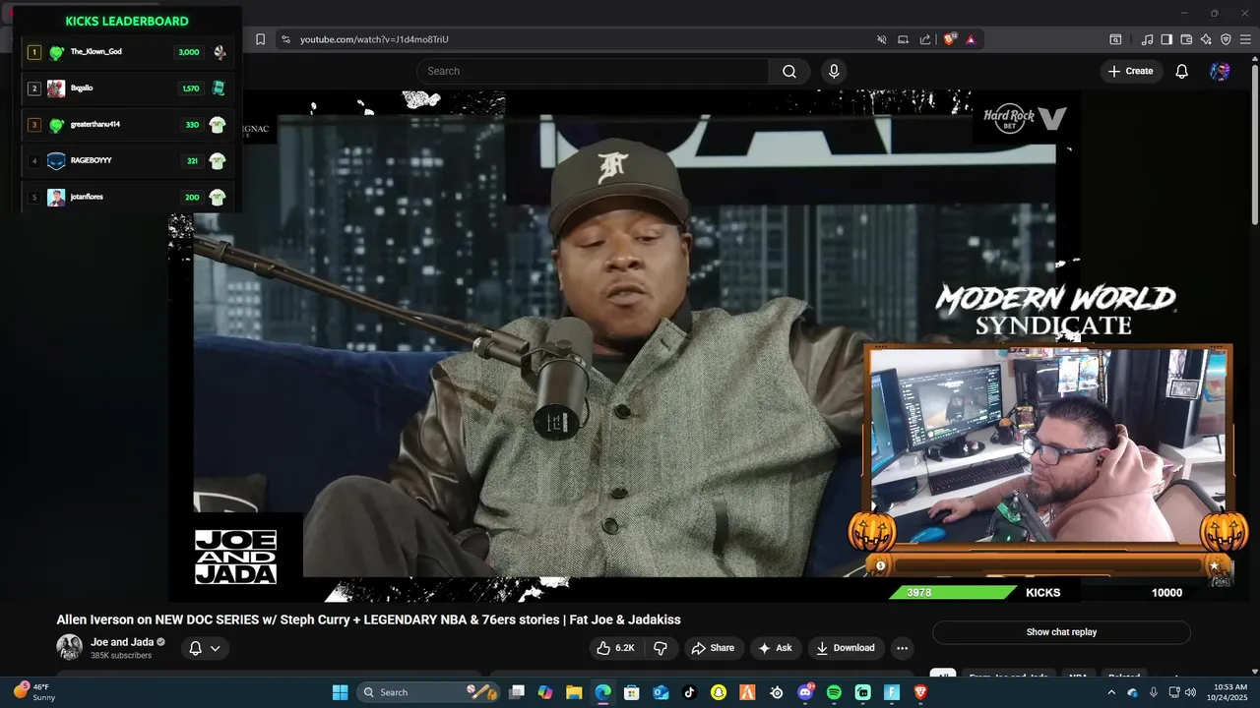Click Bxgallo leaderboard entry

[126, 88]
